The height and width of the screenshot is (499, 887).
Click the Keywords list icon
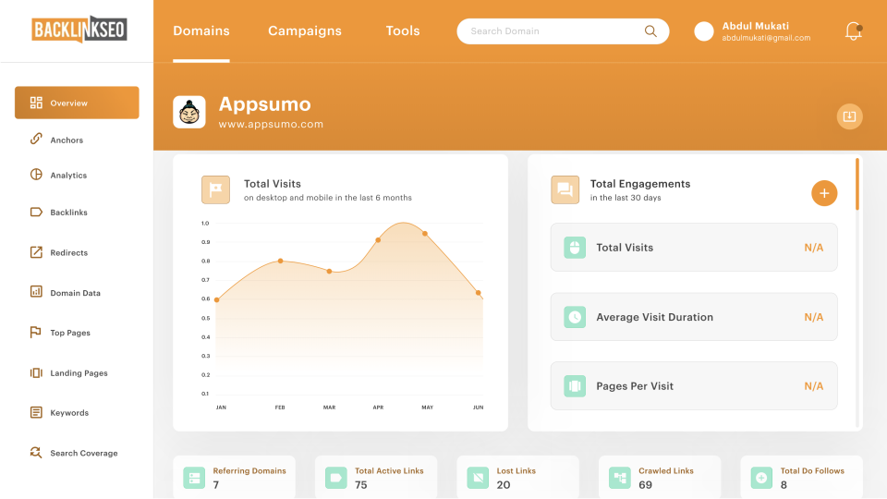[36, 412]
